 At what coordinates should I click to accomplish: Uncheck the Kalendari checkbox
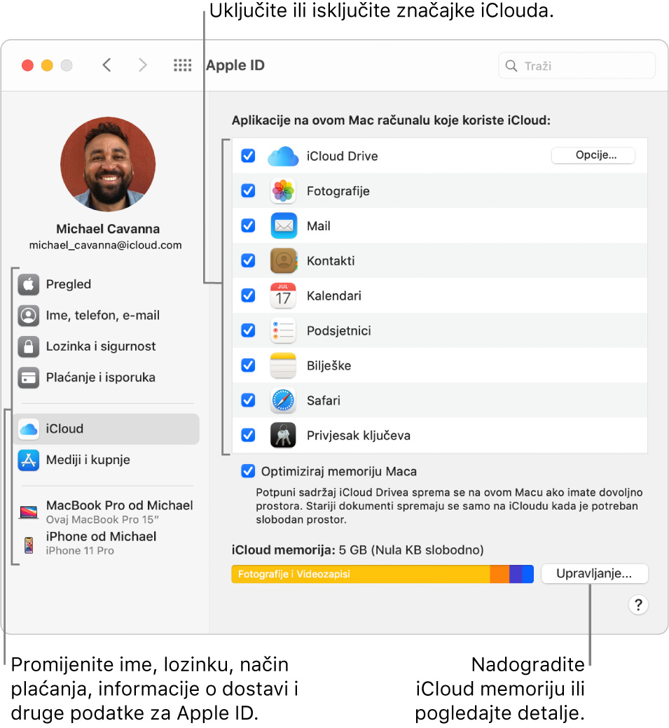click(x=248, y=295)
